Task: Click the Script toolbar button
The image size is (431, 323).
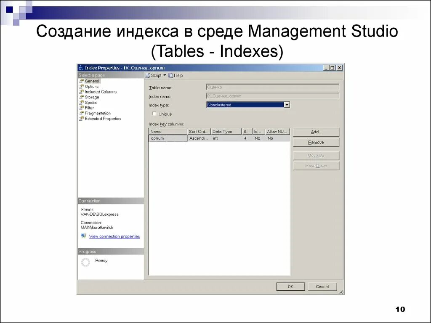Action: click(x=156, y=75)
